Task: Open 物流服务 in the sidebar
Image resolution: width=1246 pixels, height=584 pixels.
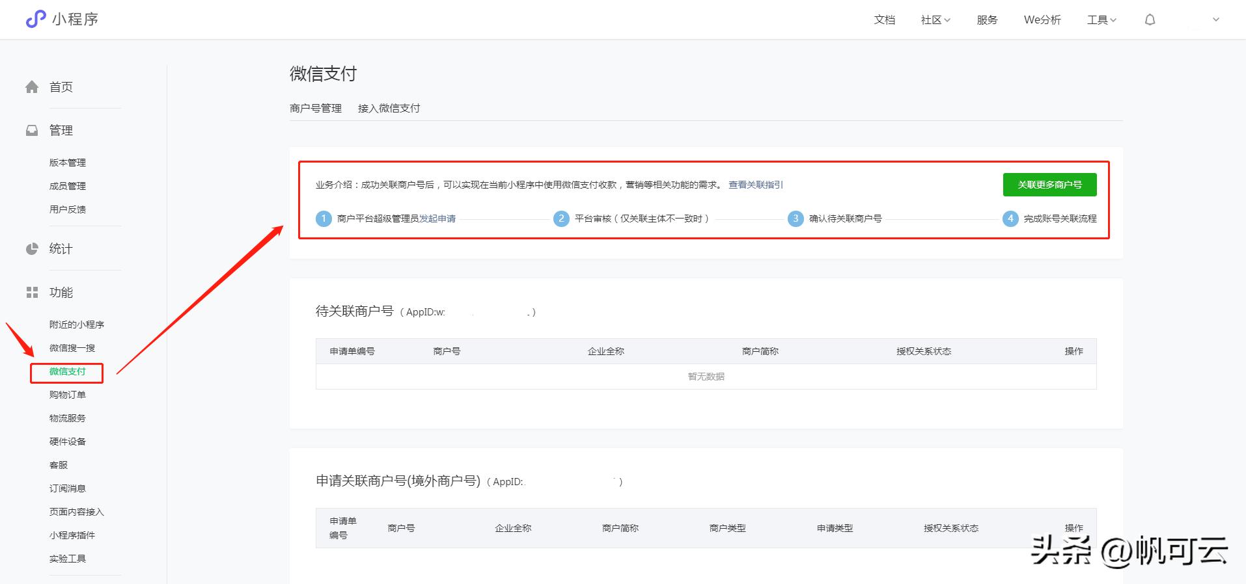Action: point(68,418)
